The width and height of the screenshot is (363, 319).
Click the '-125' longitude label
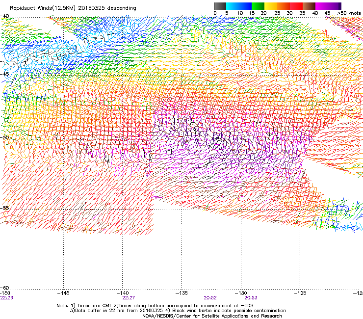point(300,293)
